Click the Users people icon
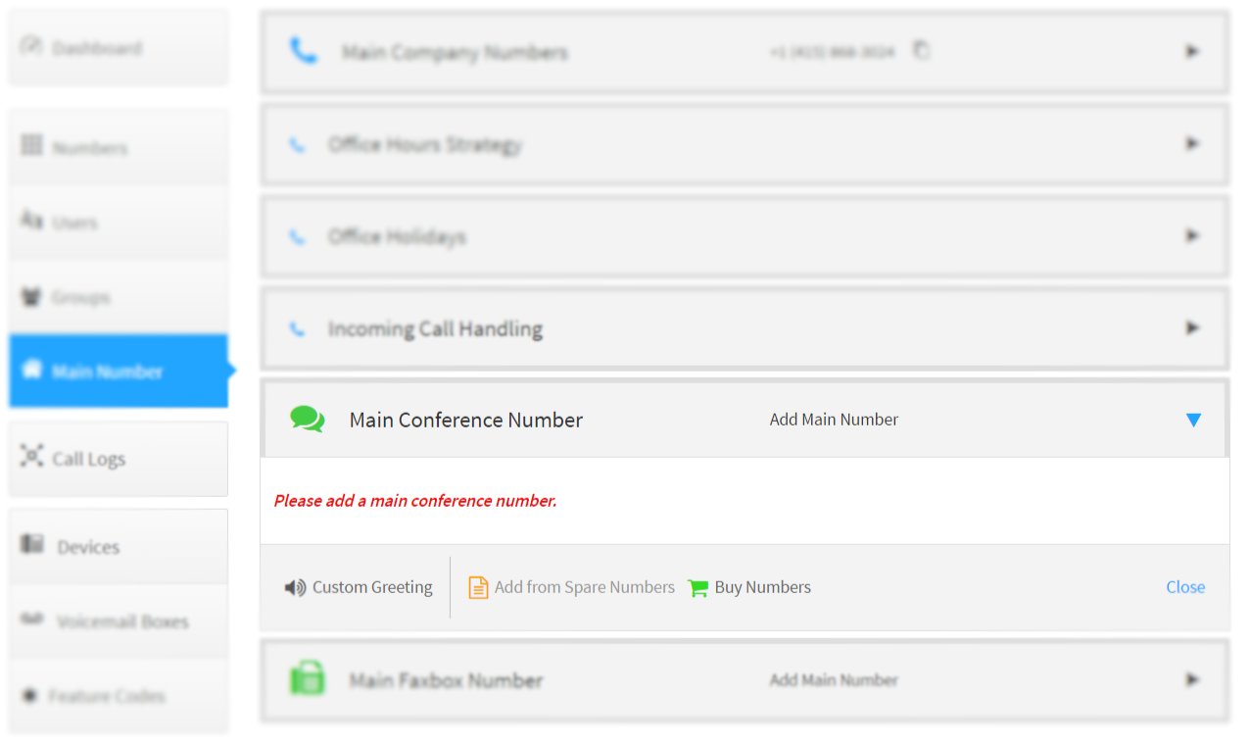 click(31, 220)
